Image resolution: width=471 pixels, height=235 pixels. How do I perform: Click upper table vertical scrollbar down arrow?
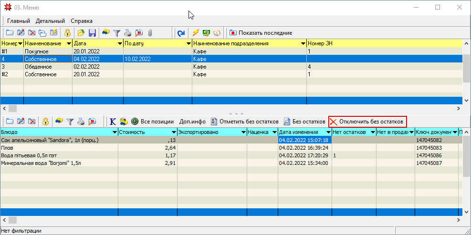click(x=466, y=101)
